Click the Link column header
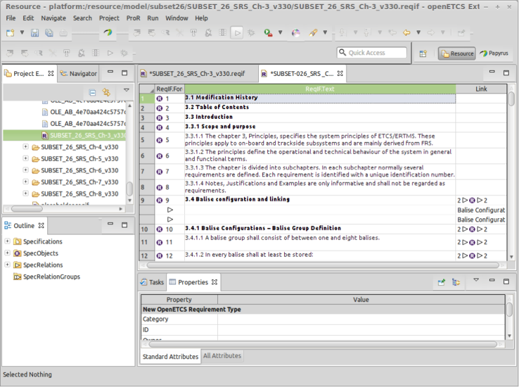The height and width of the screenshot is (387, 519). (481, 89)
